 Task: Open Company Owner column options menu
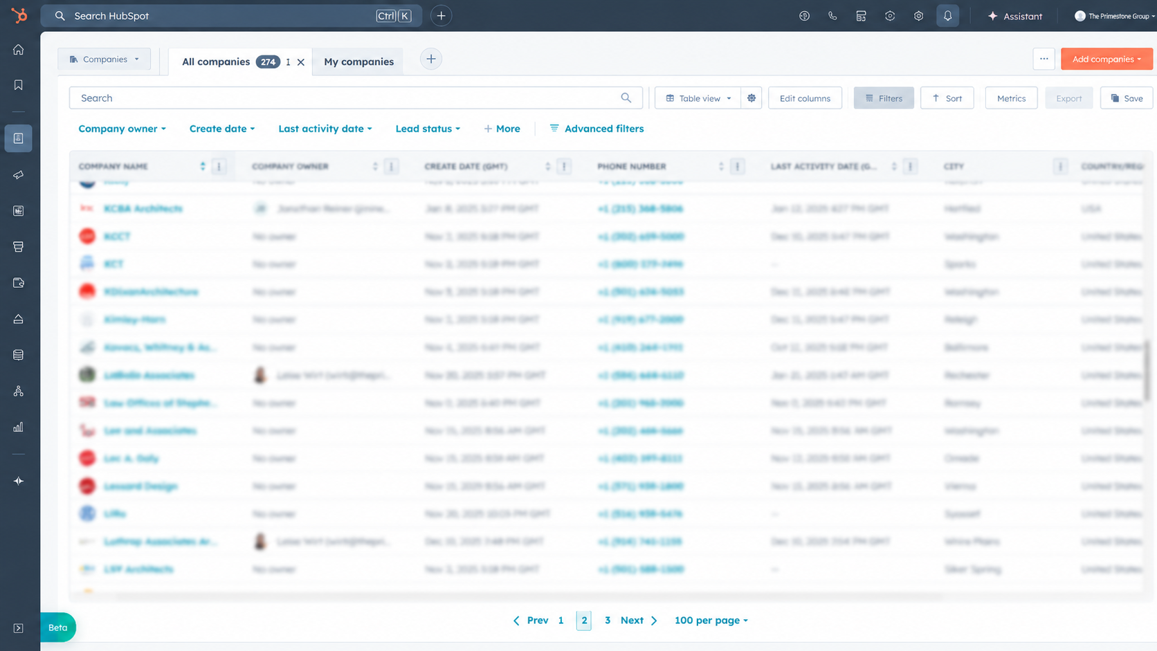tap(391, 166)
